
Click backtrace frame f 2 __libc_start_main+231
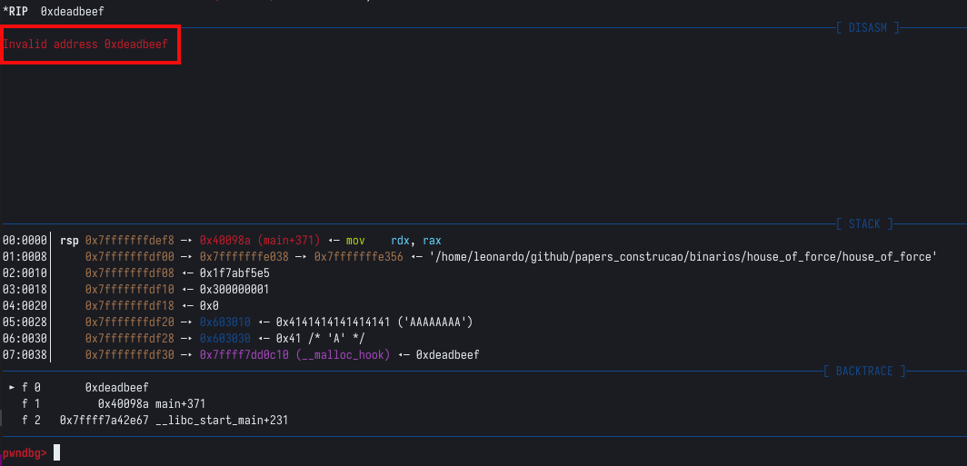[x=174, y=420]
